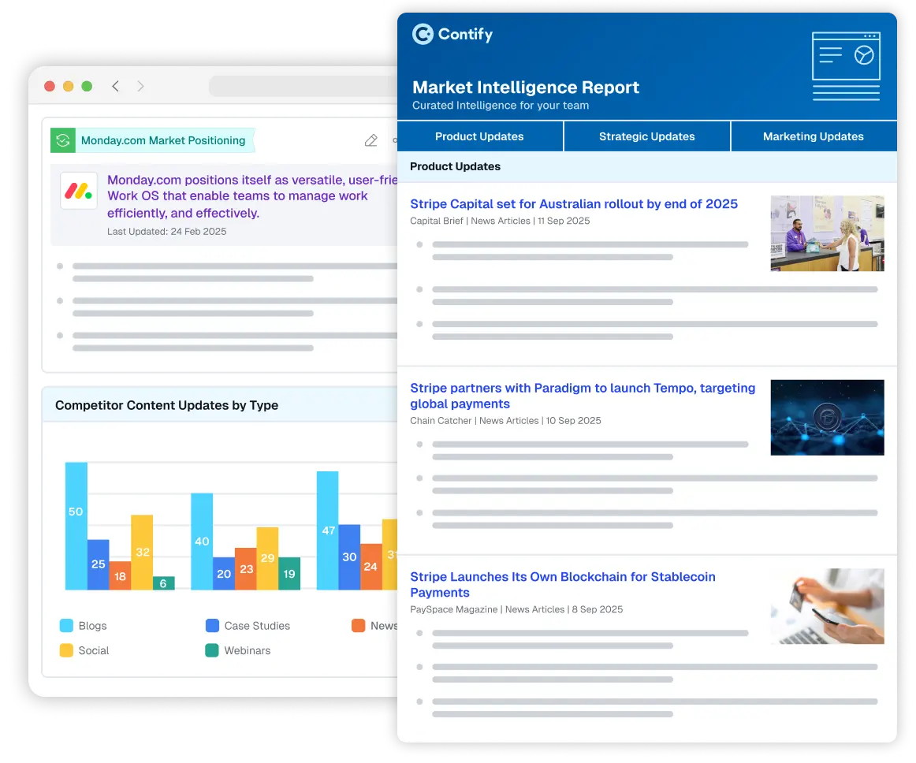Click the browser forward arrow
The image size is (916, 763).
pos(140,86)
